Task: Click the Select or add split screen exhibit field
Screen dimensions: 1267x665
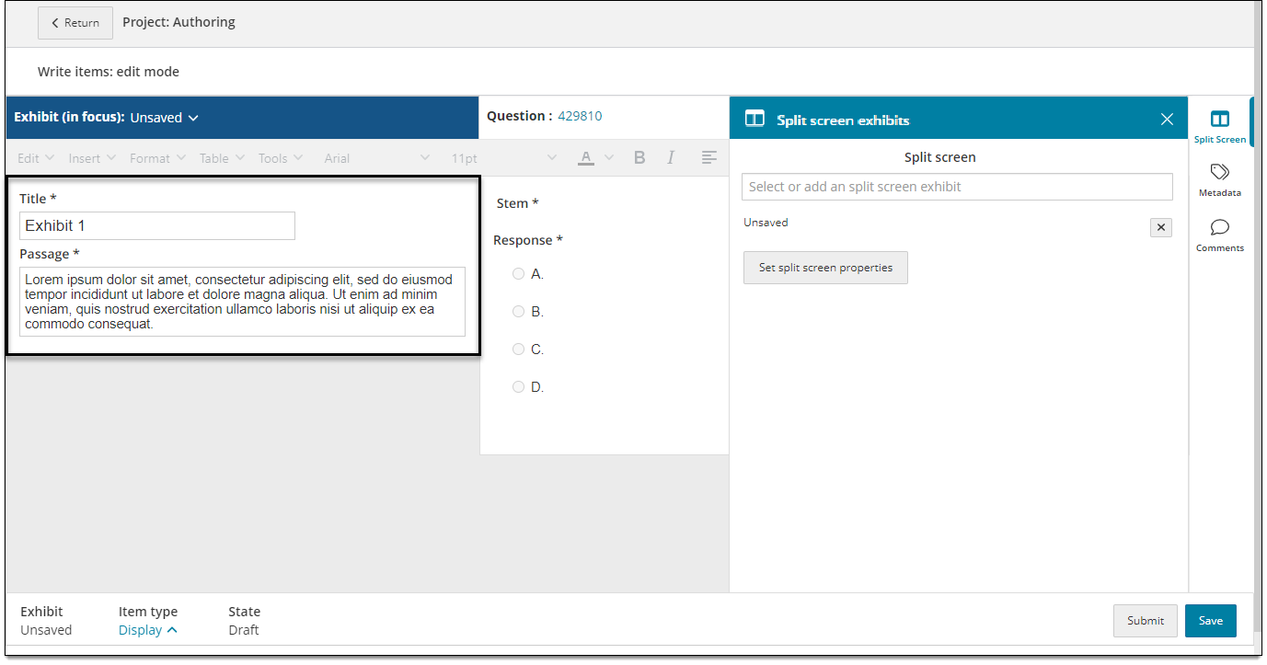Action: pos(957,187)
